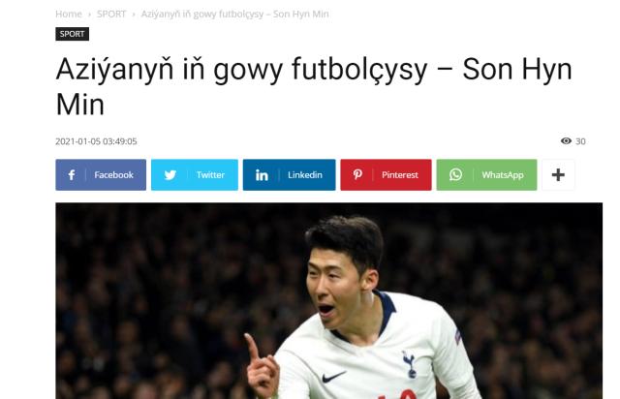620x399 pixels.
Task: Share via WhatsApp label text
Action: click(503, 174)
